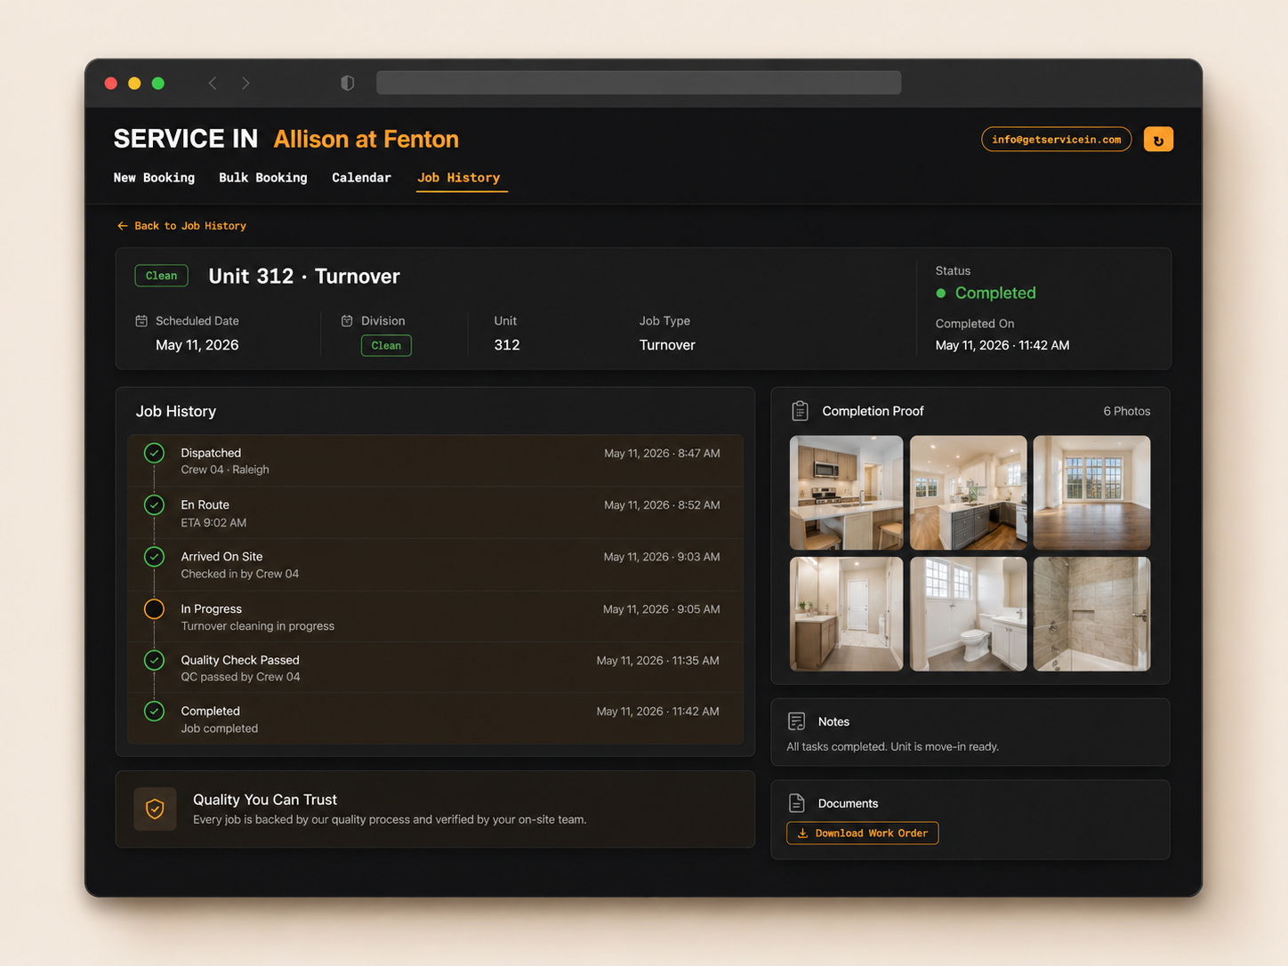This screenshot has width=1288, height=966.
Task: Click the Clean badge next to Unit 312
Action: 161,276
